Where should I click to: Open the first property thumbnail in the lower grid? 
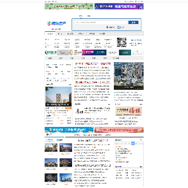[51, 148]
